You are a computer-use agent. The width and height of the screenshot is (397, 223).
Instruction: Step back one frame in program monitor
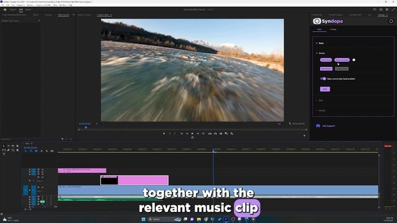tap(187, 134)
